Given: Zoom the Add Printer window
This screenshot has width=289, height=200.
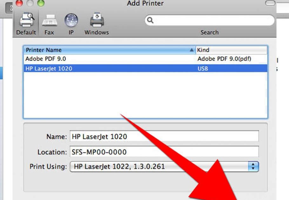Looking at the screenshot, I should (x=41, y=3).
